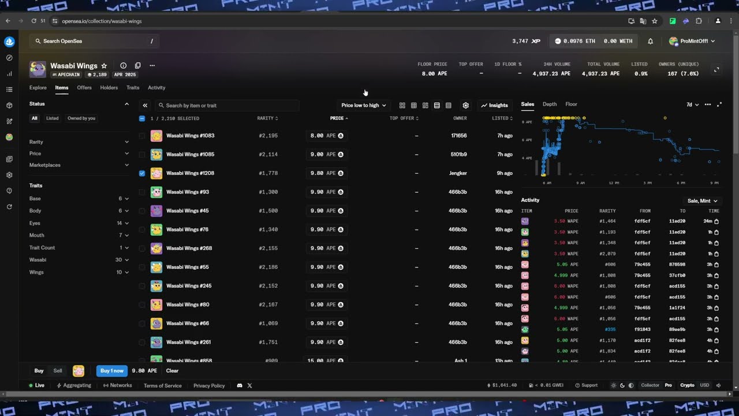This screenshot has width=739, height=416.
Task: Expand the Wings trait filter
Action: (x=79, y=272)
